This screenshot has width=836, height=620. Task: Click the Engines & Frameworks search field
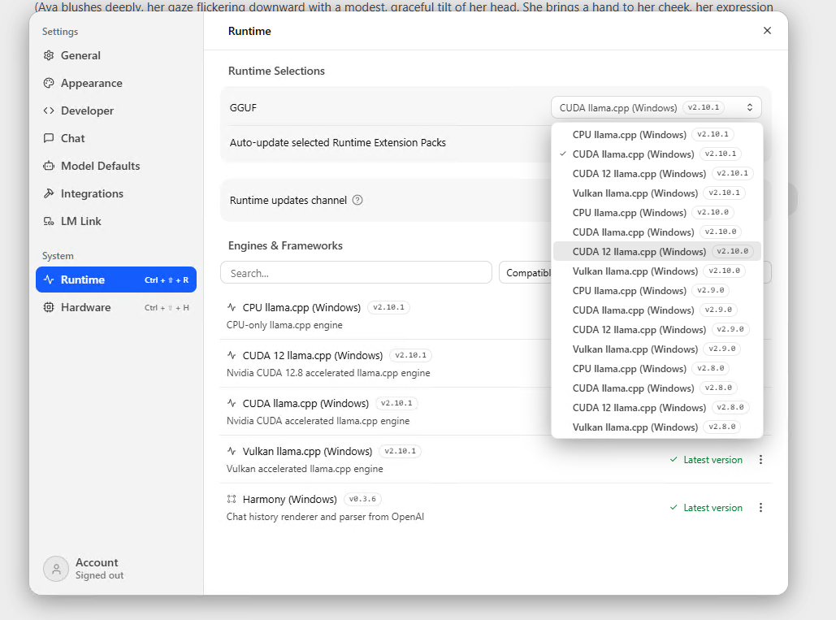pos(356,273)
